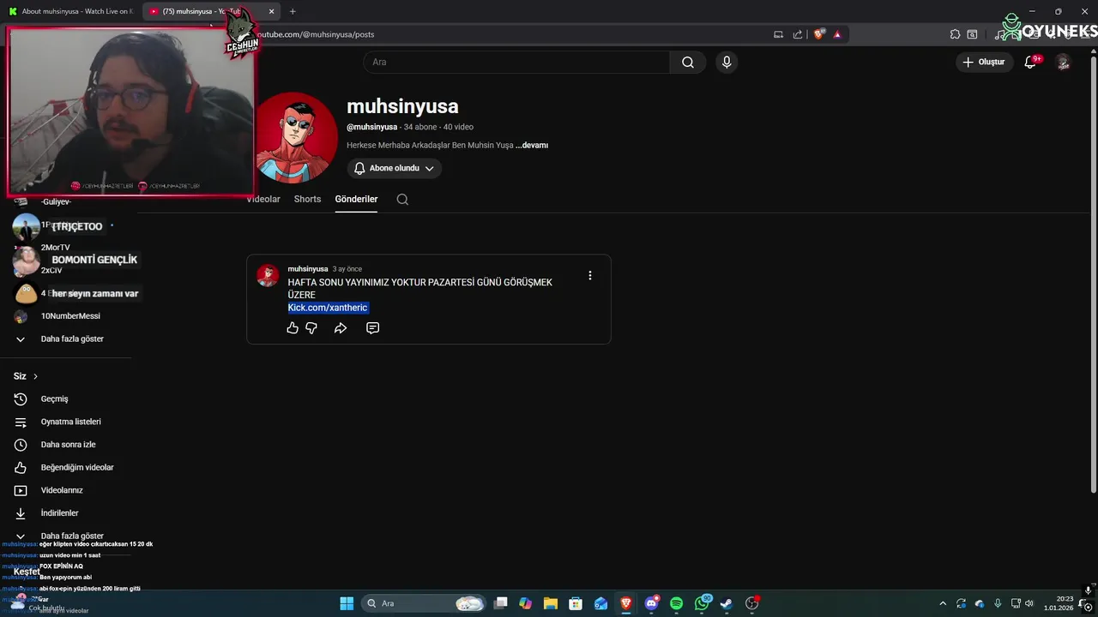
Task: Select the Gönderiler channel tab
Action: [x=356, y=199]
